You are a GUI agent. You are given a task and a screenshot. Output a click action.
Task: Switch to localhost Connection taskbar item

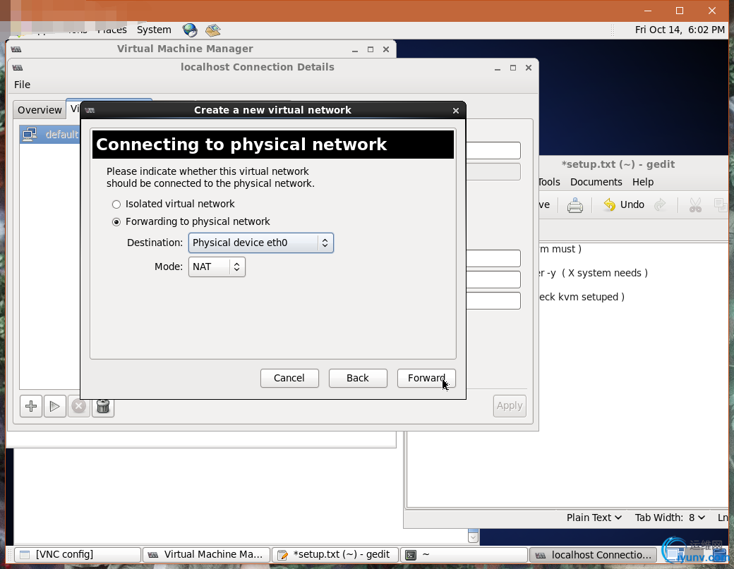[593, 554]
